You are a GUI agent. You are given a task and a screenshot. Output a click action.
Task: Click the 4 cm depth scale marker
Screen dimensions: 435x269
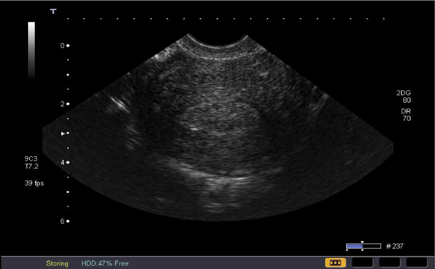point(65,163)
